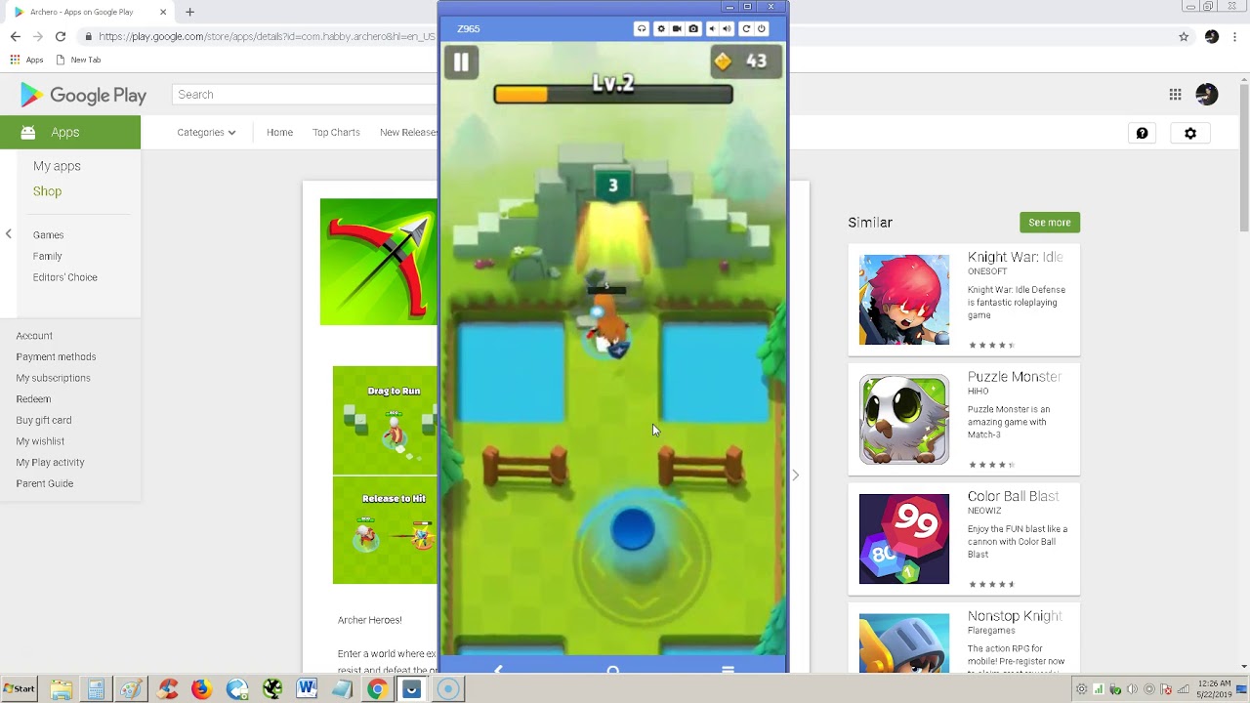Open Payment methods
Viewport: 1250px width, 703px height.
tap(56, 357)
